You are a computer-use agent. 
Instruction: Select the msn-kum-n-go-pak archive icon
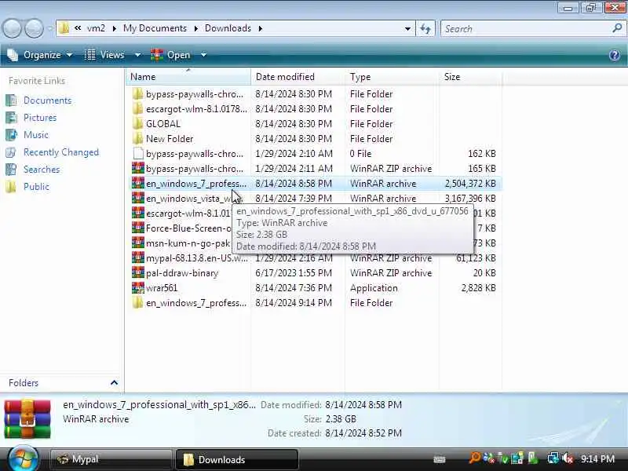138,243
